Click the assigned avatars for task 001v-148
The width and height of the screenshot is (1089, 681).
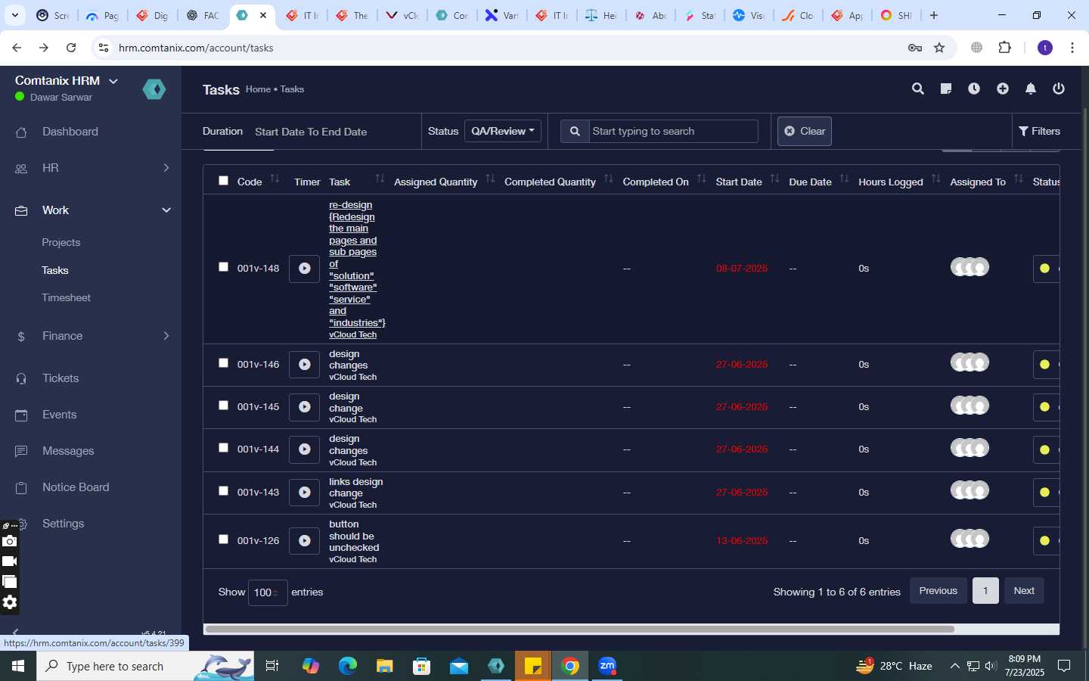970,267
